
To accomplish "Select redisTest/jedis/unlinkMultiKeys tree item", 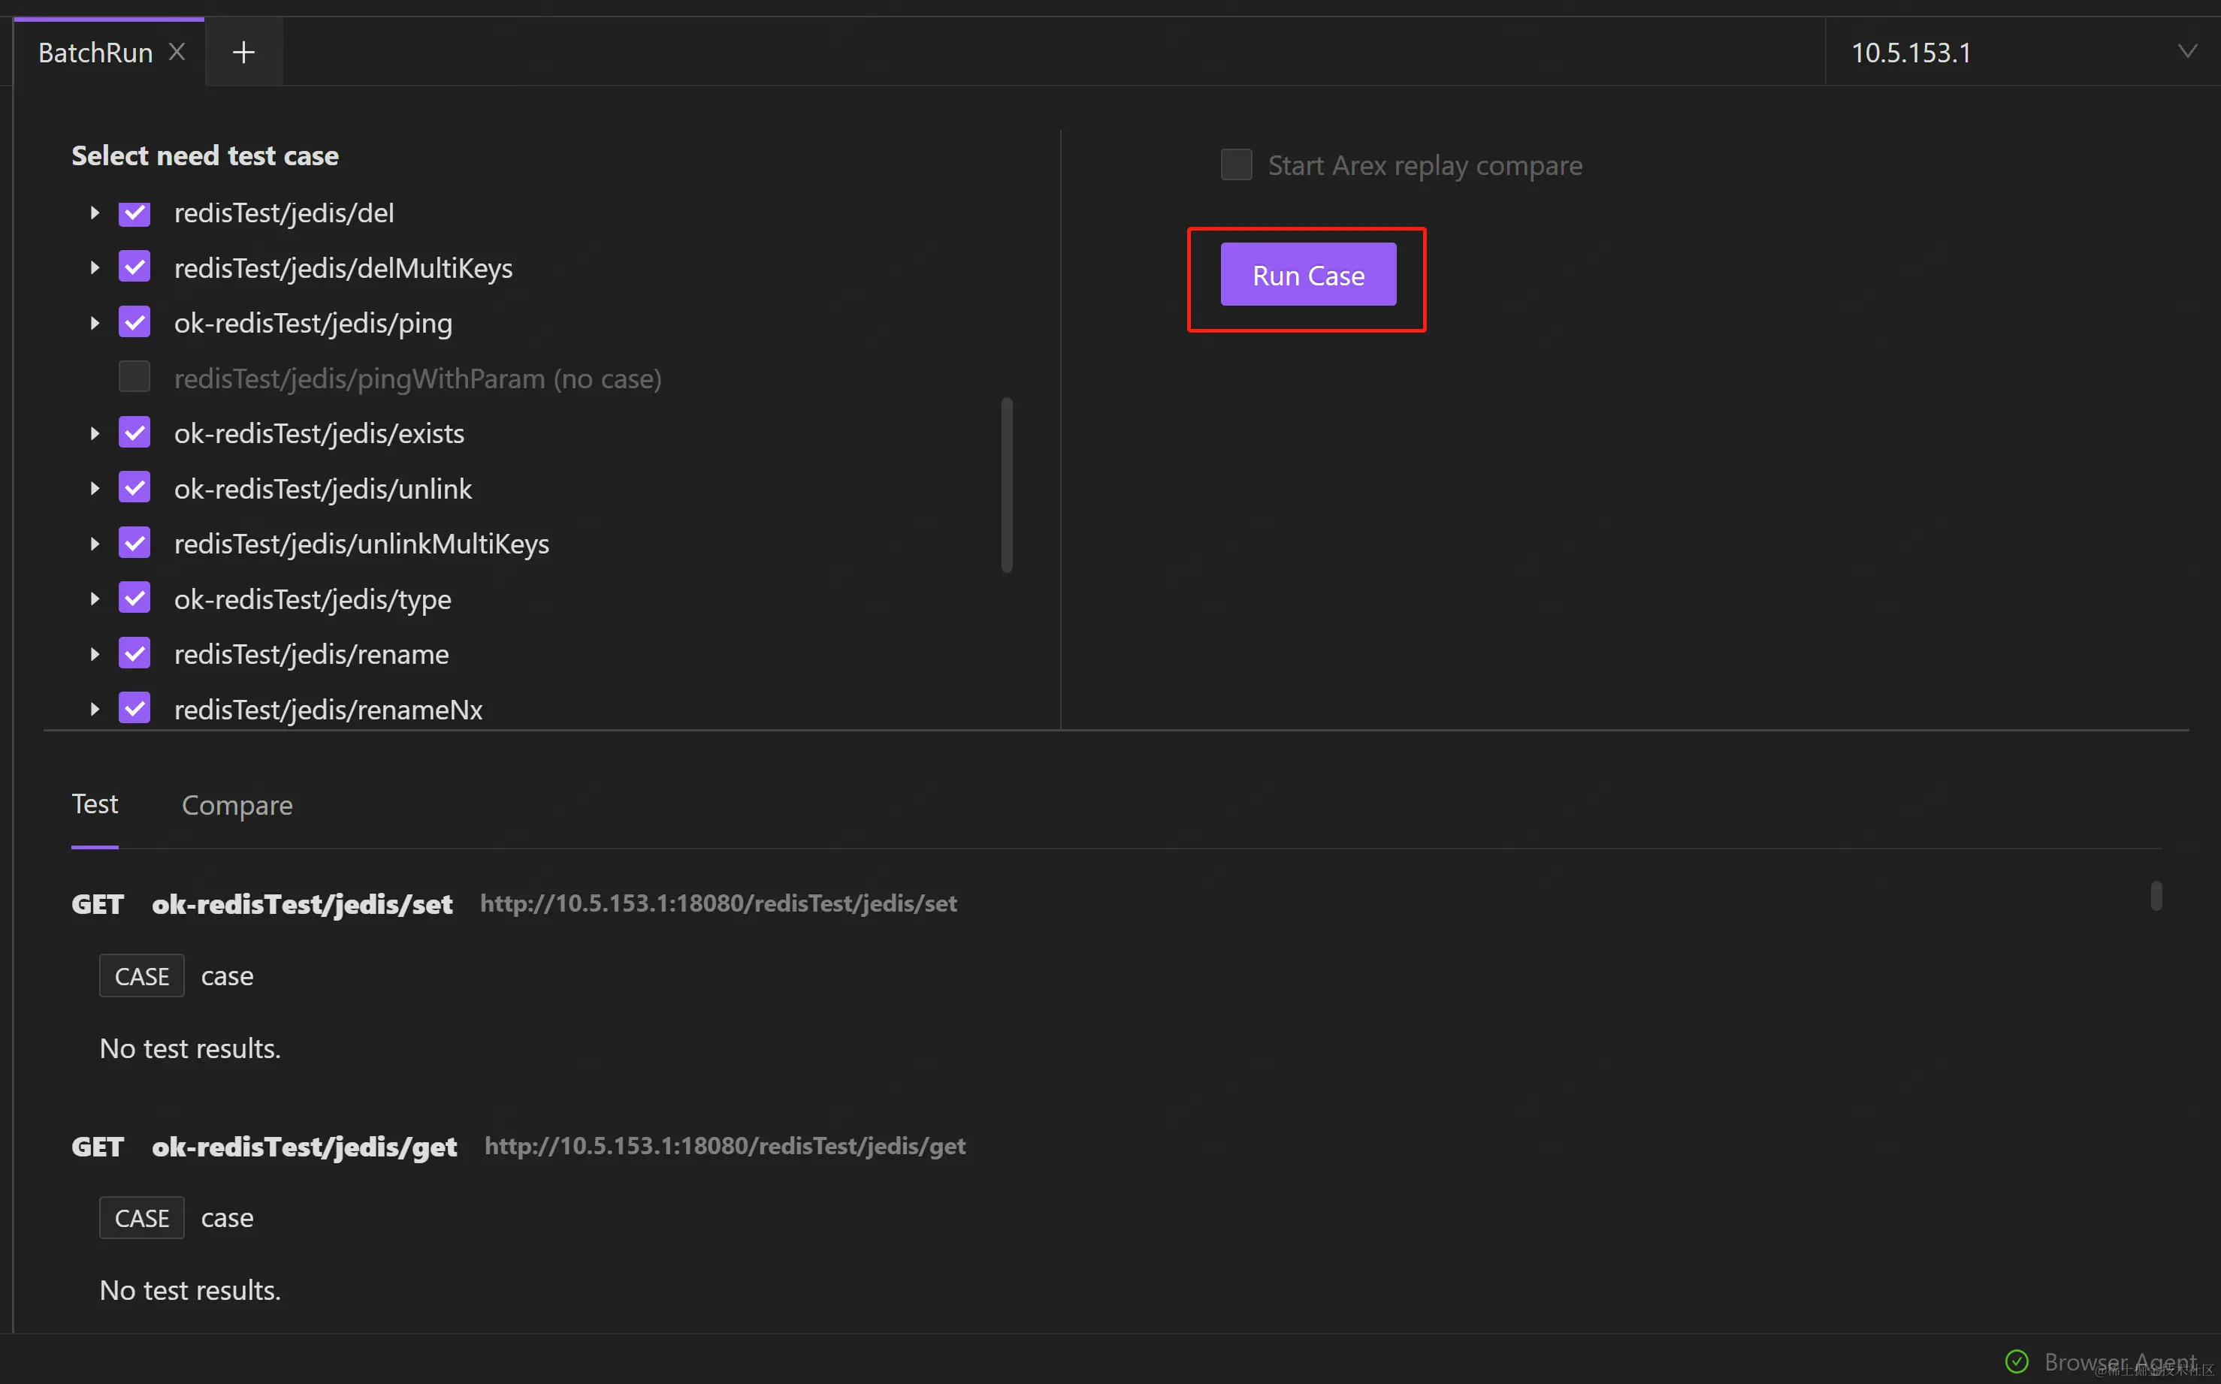I will [361, 544].
